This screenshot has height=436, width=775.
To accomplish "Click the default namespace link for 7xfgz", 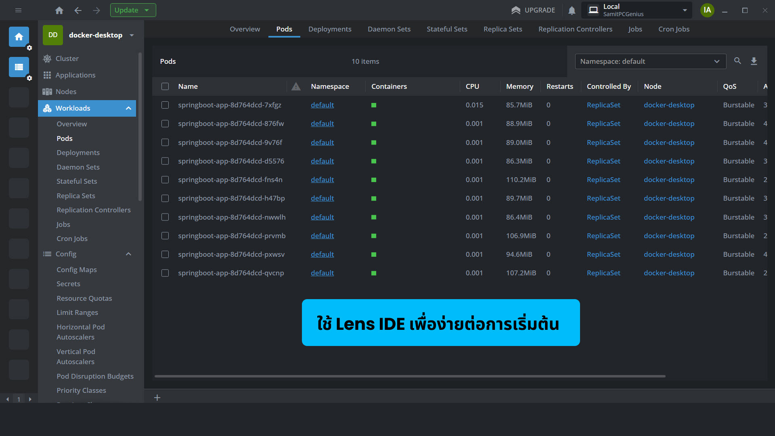I will coord(322,105).
